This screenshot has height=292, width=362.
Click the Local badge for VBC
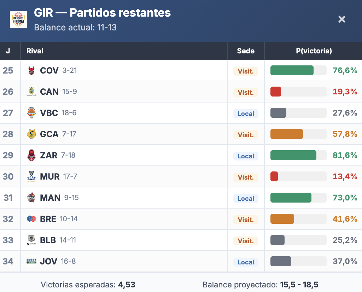click(246, 113)
